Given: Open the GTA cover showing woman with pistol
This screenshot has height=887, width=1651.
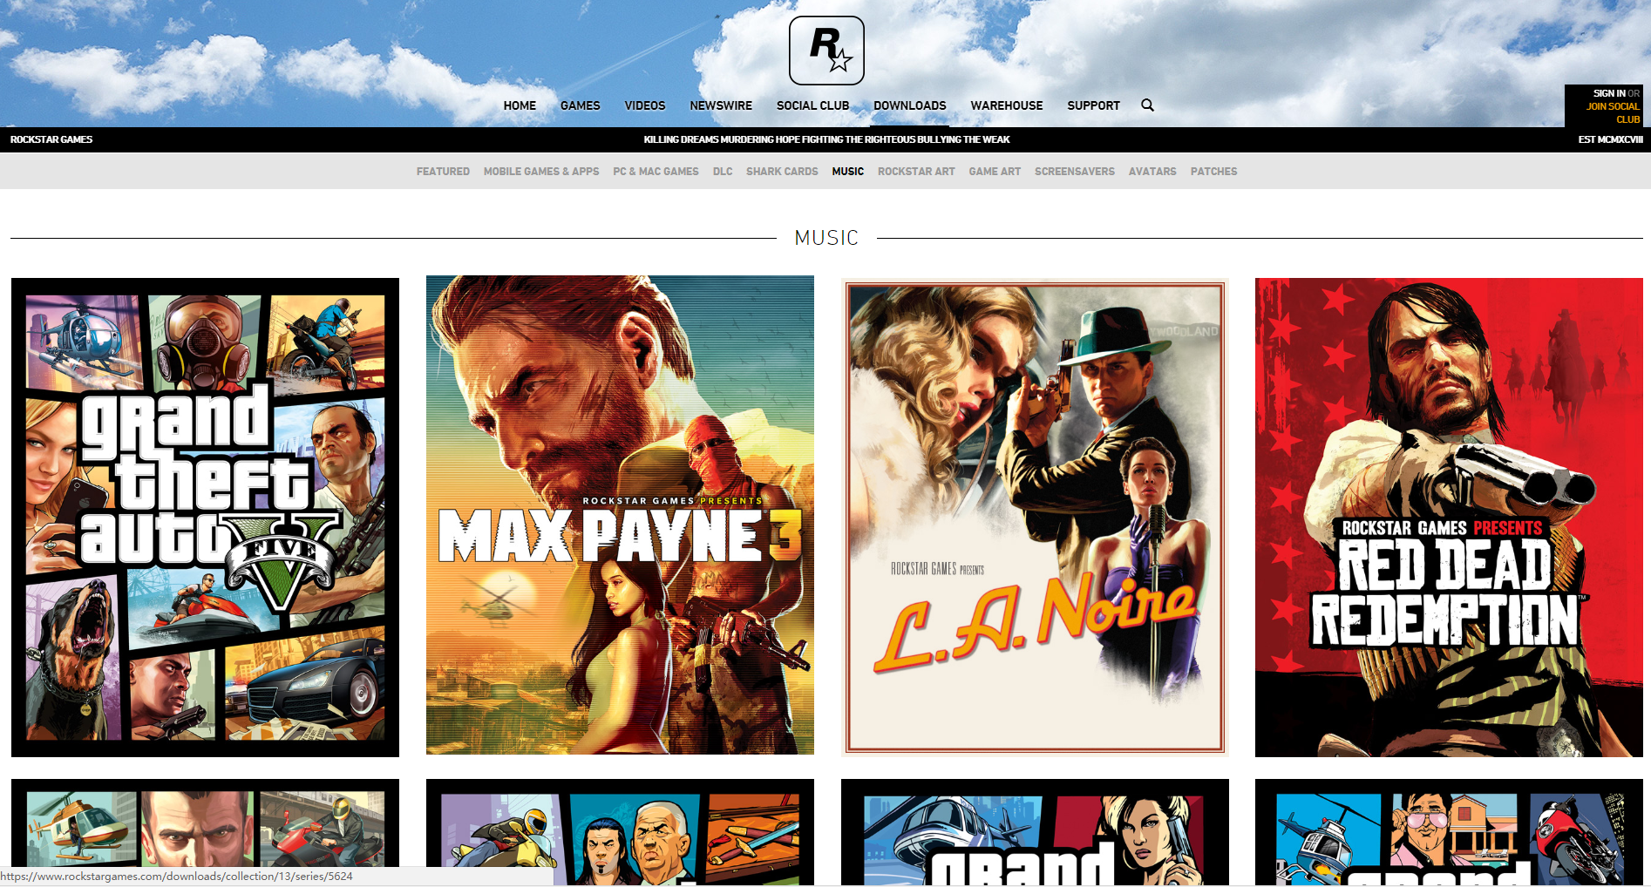Looking at the screenshot, I should coord(1035,832).
